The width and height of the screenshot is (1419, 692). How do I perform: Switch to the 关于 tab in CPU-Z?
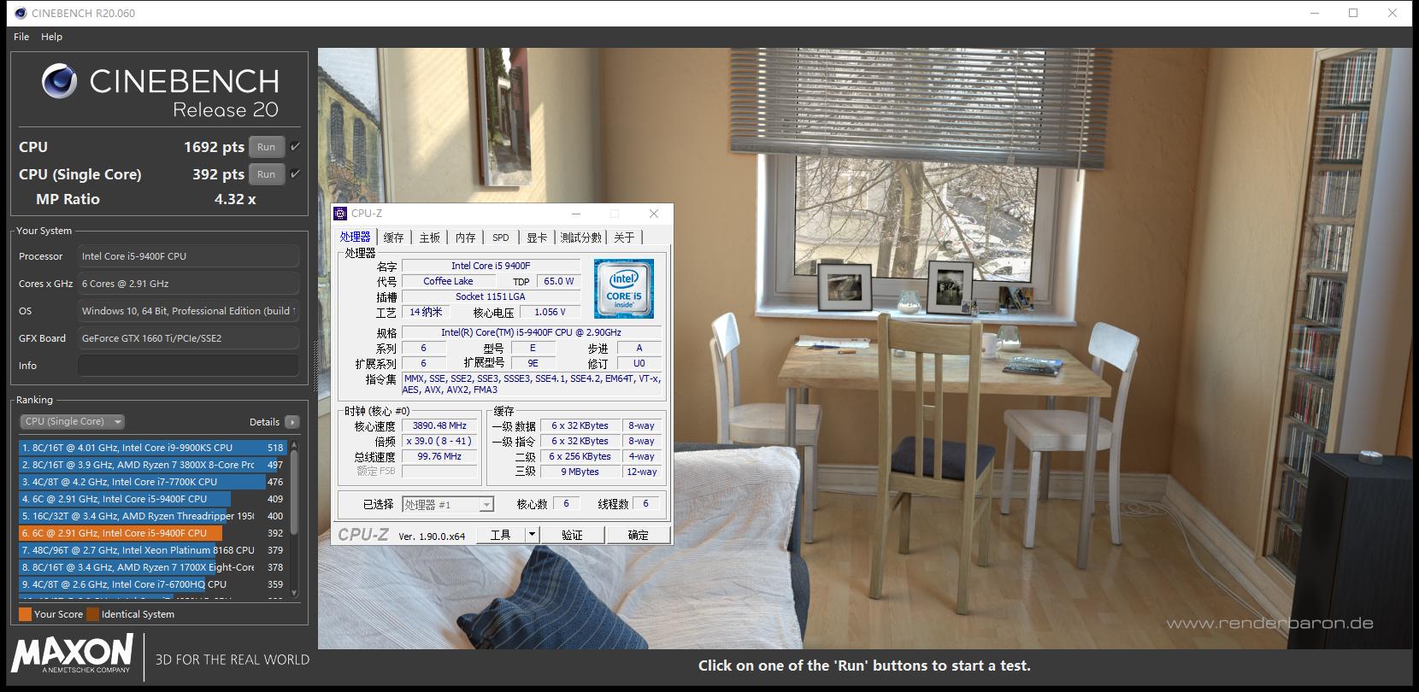pyautogui.click(x=625, y=238)
